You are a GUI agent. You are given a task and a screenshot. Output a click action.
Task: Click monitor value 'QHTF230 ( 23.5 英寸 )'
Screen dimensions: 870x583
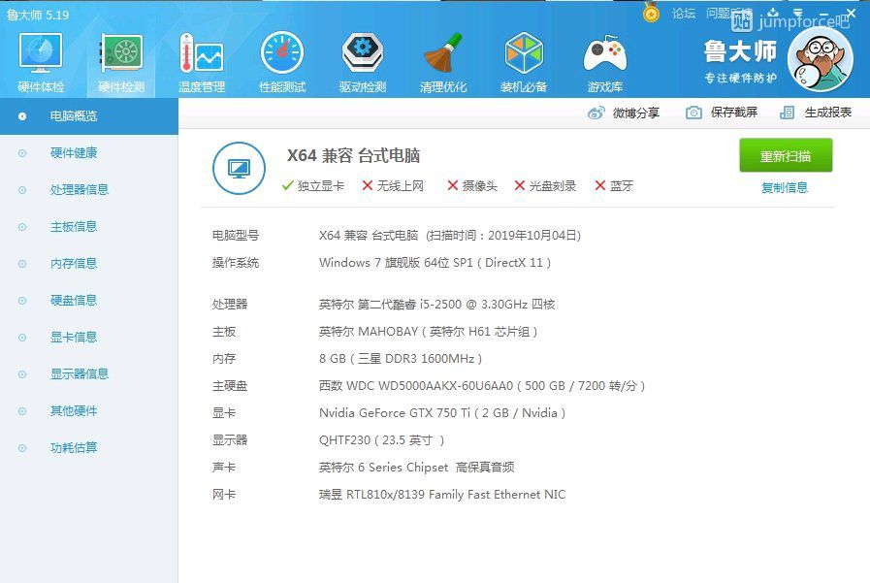click(382, 440)
